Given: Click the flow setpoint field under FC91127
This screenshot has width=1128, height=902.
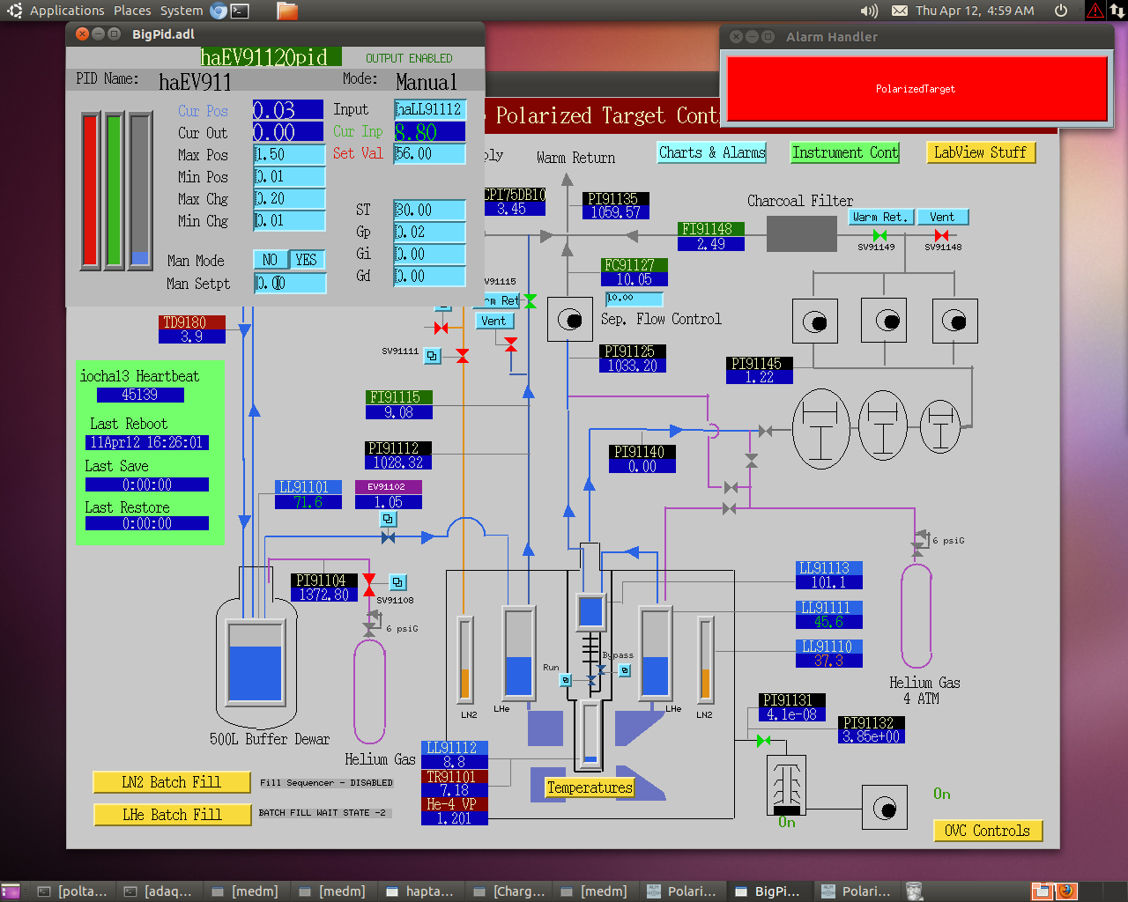Looking at the screenshot, I should (x=634, y=299).
